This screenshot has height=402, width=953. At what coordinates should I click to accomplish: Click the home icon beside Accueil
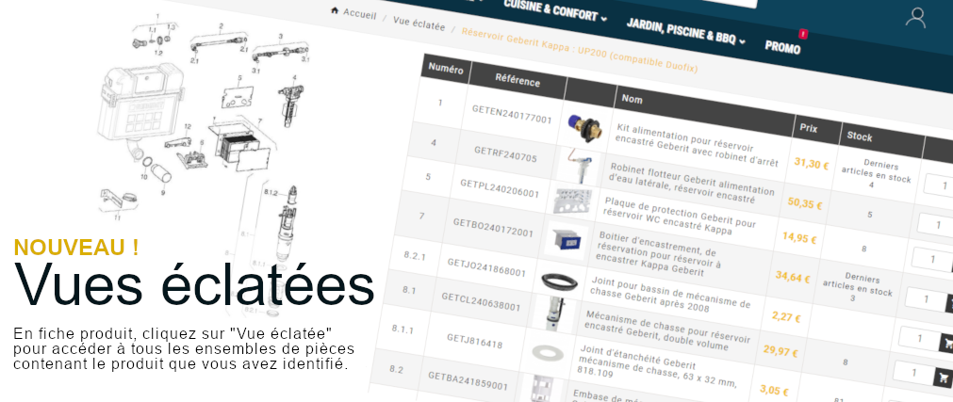pyautogui.click(x=335, y=9)
